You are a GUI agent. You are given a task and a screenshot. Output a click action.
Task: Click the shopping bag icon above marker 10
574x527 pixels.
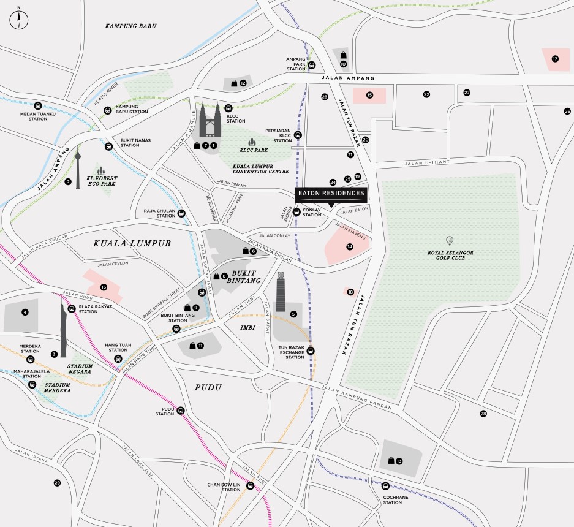(344, 55)
